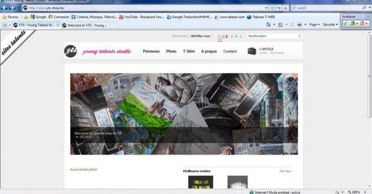Click the browser search input box
Viewport: 372px width, 194px height.
[x=326, y=8]
